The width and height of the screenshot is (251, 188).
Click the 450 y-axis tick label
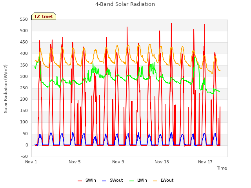pyautogui.click(x=24, y=42)
